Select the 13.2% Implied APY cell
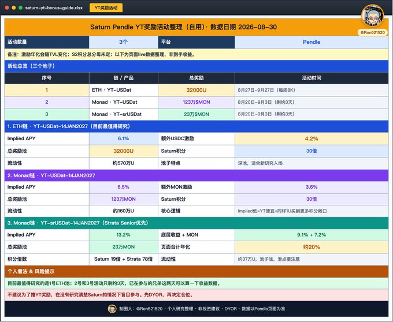This screenshot has width=393, height=322. coord(124,235)
